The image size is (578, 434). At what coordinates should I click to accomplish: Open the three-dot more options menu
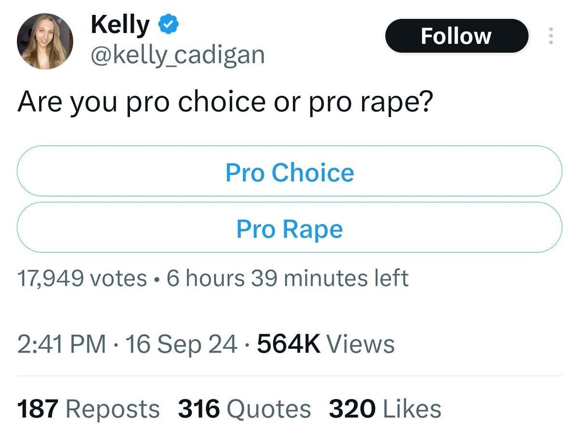click(x=552, y=36)
